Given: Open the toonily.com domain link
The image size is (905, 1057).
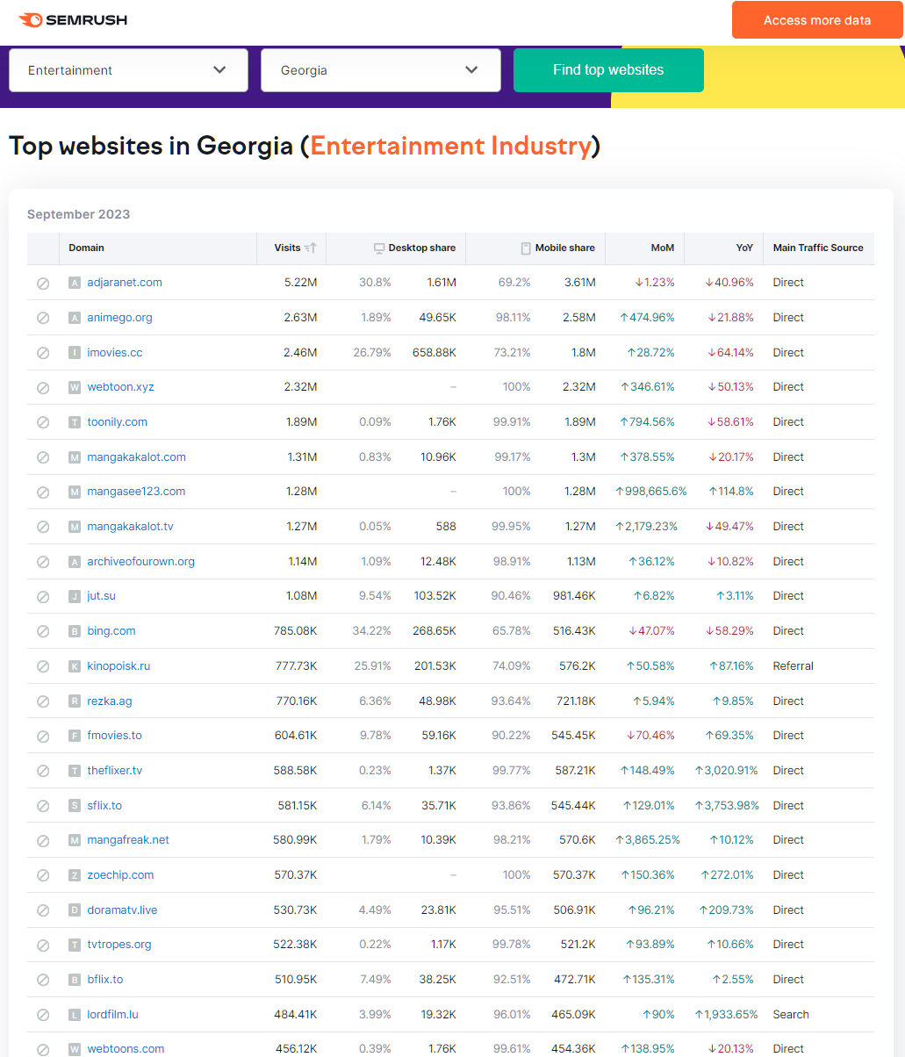Looking at the screenshot, I should (117, 422).
